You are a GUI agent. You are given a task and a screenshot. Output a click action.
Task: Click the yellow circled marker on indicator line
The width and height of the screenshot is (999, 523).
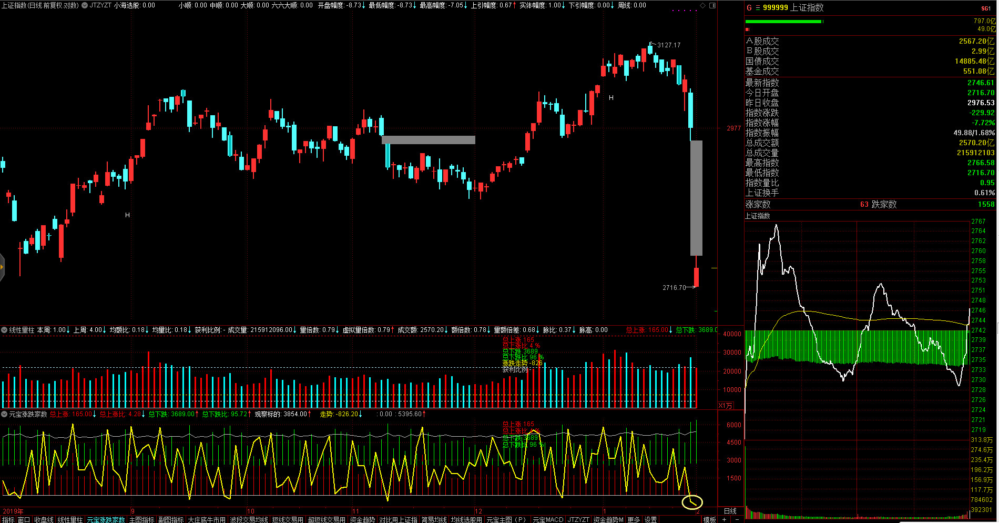692,502
